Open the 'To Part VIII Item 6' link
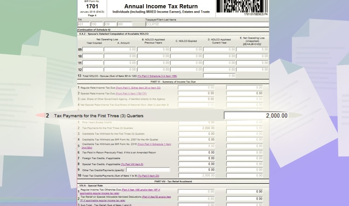This screenshot has height=206, width=349. [x=132, y=164]
